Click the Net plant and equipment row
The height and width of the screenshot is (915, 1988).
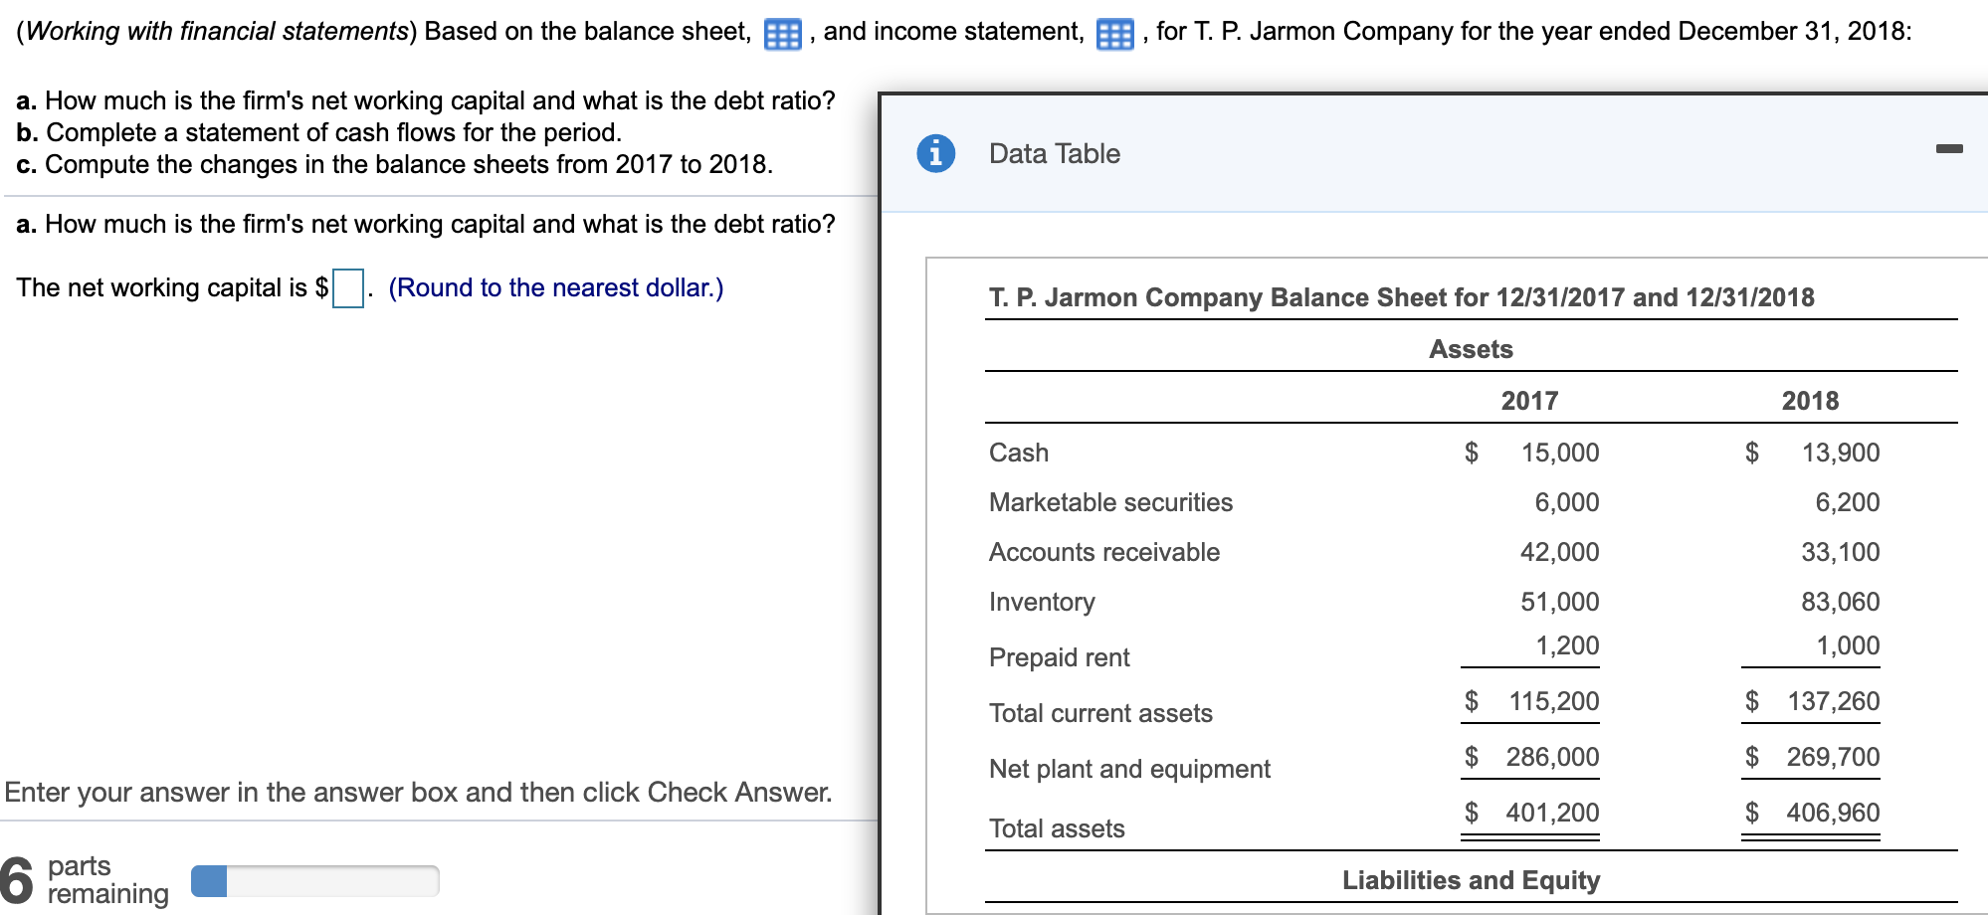point(1128,768)
